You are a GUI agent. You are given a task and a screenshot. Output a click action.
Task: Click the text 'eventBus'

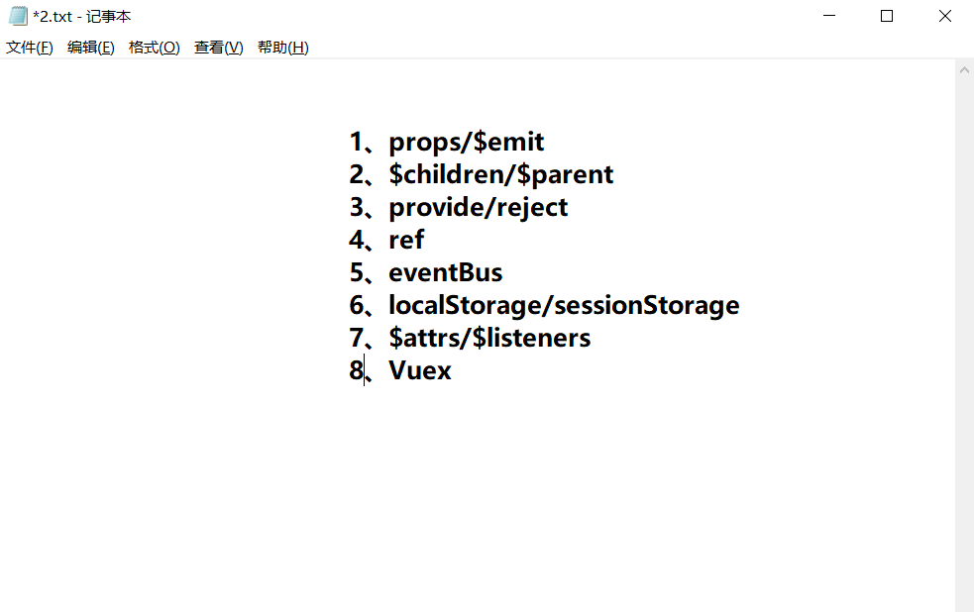click(x=445, y=271)
